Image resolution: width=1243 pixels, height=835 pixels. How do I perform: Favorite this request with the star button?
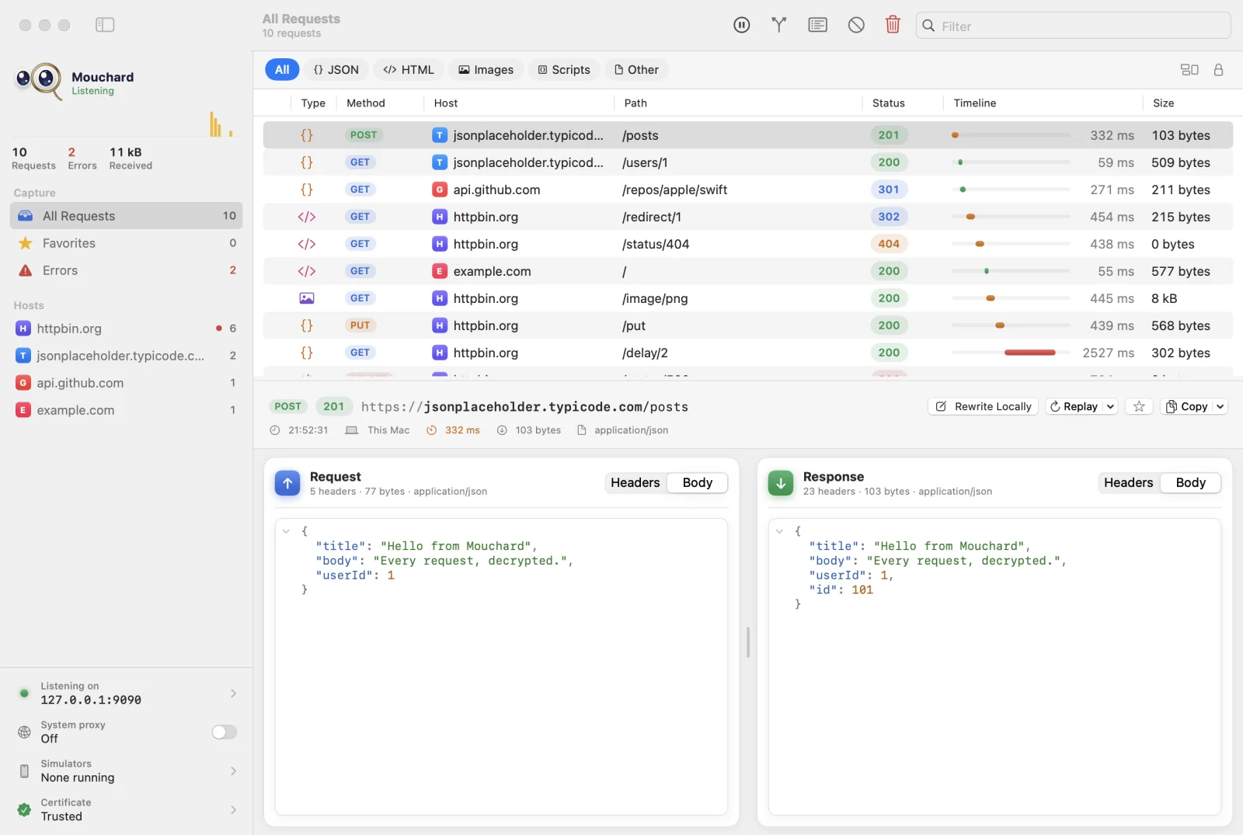tap(1139, 406)
